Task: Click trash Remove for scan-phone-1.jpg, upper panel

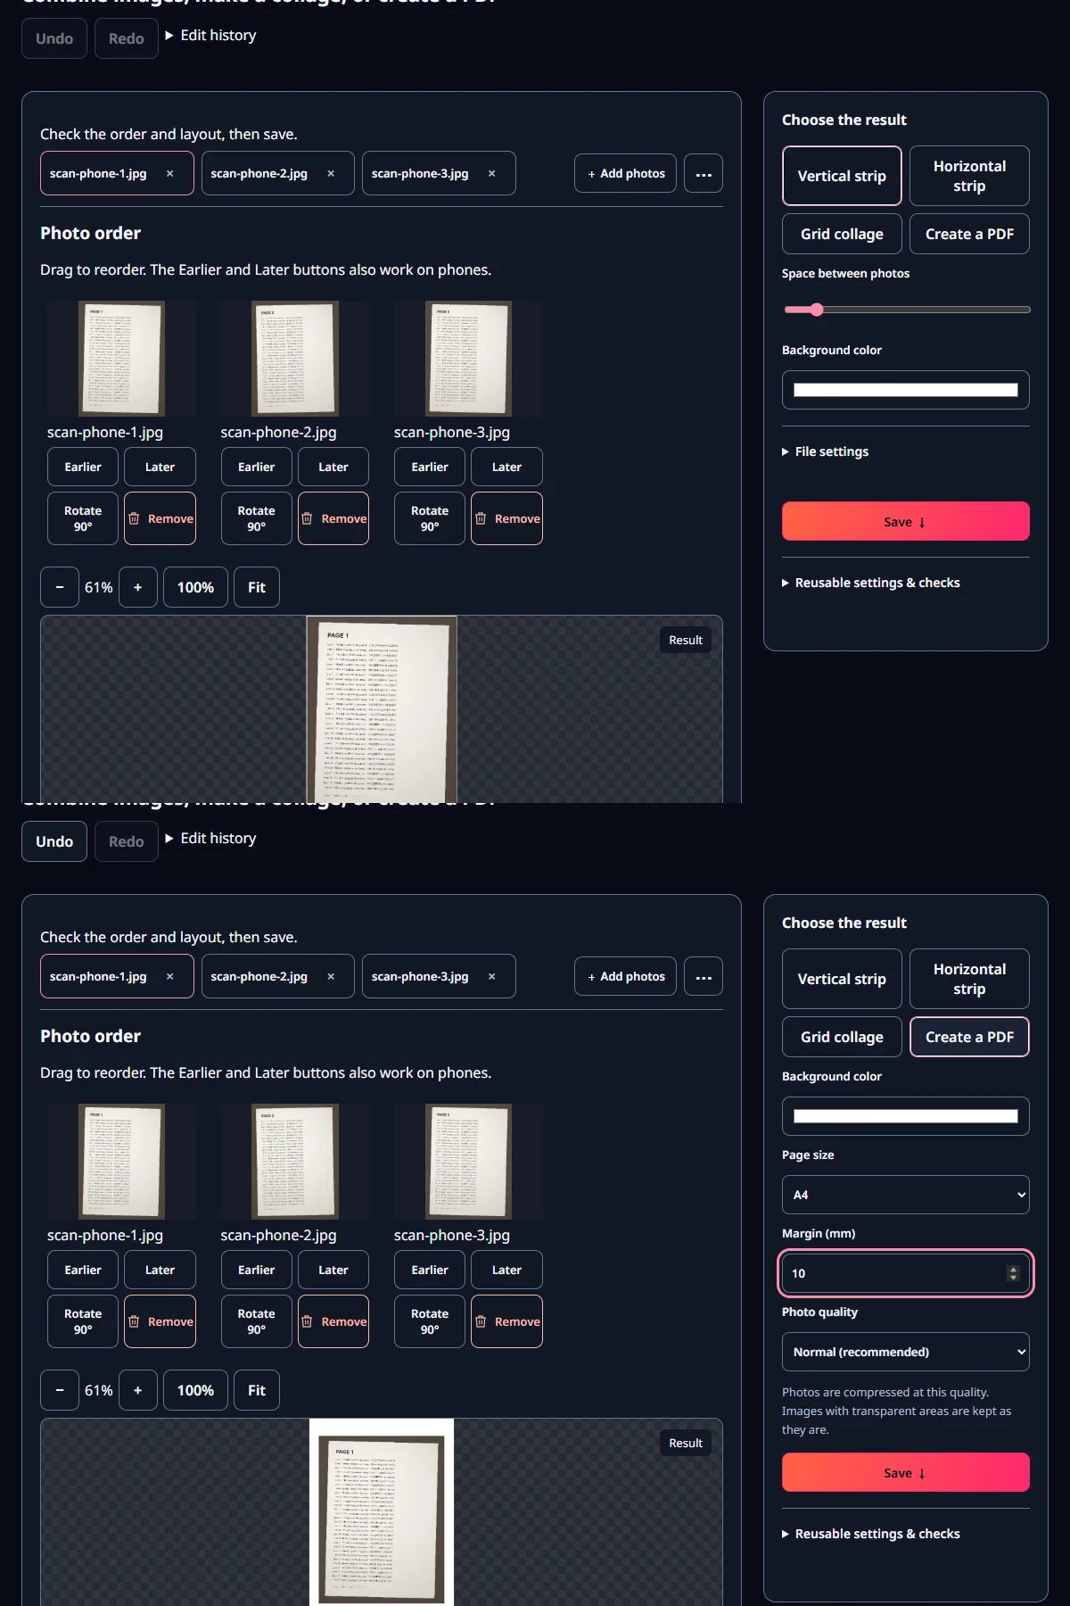Action: pos(160,518)
